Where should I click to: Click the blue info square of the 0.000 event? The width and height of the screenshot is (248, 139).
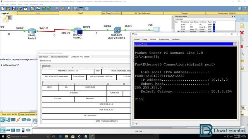coord(214,25)
